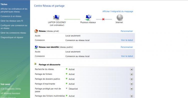Click green status dot for Partage d'imprimante
The image size is (188, 98).
66,83
